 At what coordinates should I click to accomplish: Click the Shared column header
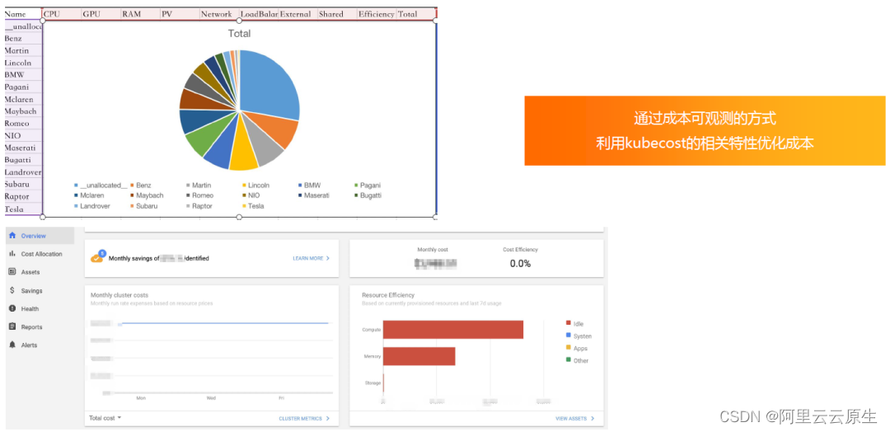[337, 14]
